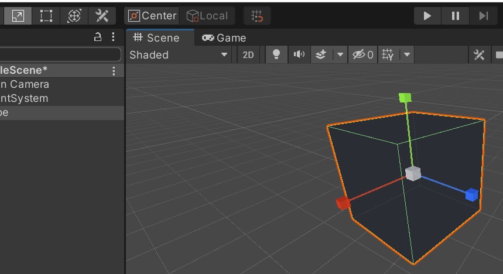Screen dimensions: 503x274
Task: Toggle scene lighting bulb icon
Action: [x=276, y=54]
